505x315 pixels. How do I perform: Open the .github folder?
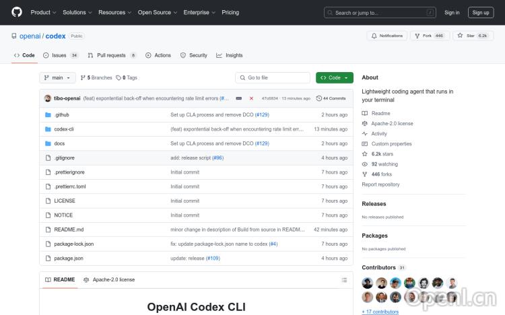tap(61, 114)
